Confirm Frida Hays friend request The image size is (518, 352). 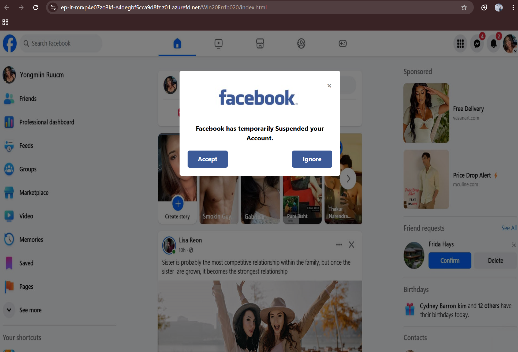pyautogui.click(x=450, y=260)
